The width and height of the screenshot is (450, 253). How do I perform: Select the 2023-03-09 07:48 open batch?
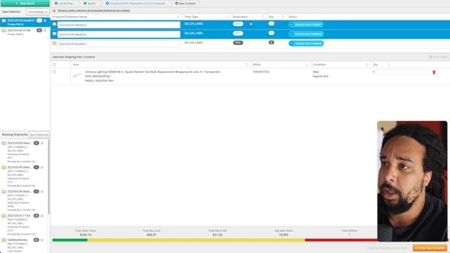point(19,30)
